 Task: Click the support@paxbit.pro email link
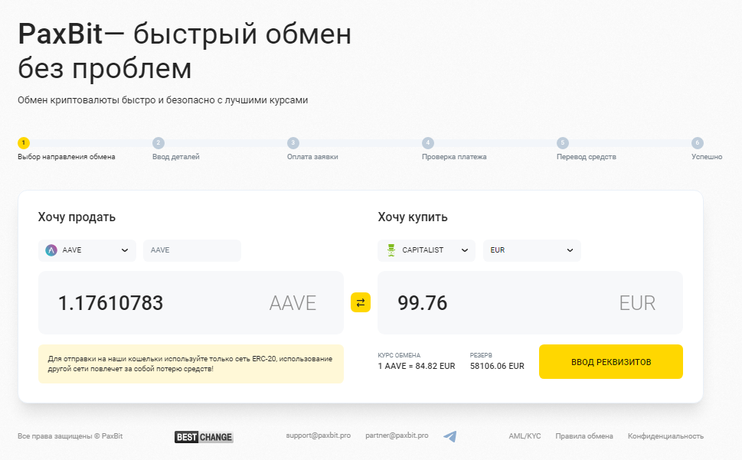(x=319, y=436)
